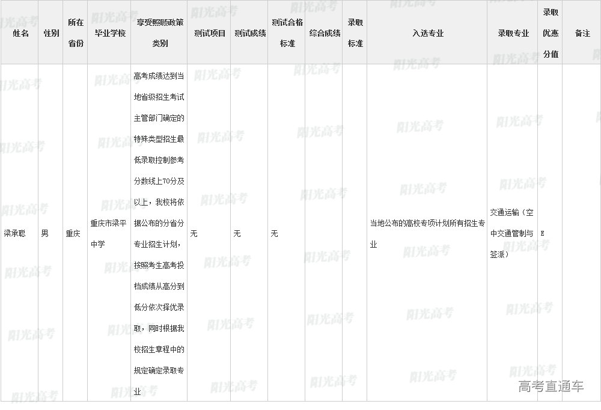Viewport: 601px width, 410px height.
Task: Click the 高考直通车 watermark logo
Action: pyautogui.click(x=551, y=387)
